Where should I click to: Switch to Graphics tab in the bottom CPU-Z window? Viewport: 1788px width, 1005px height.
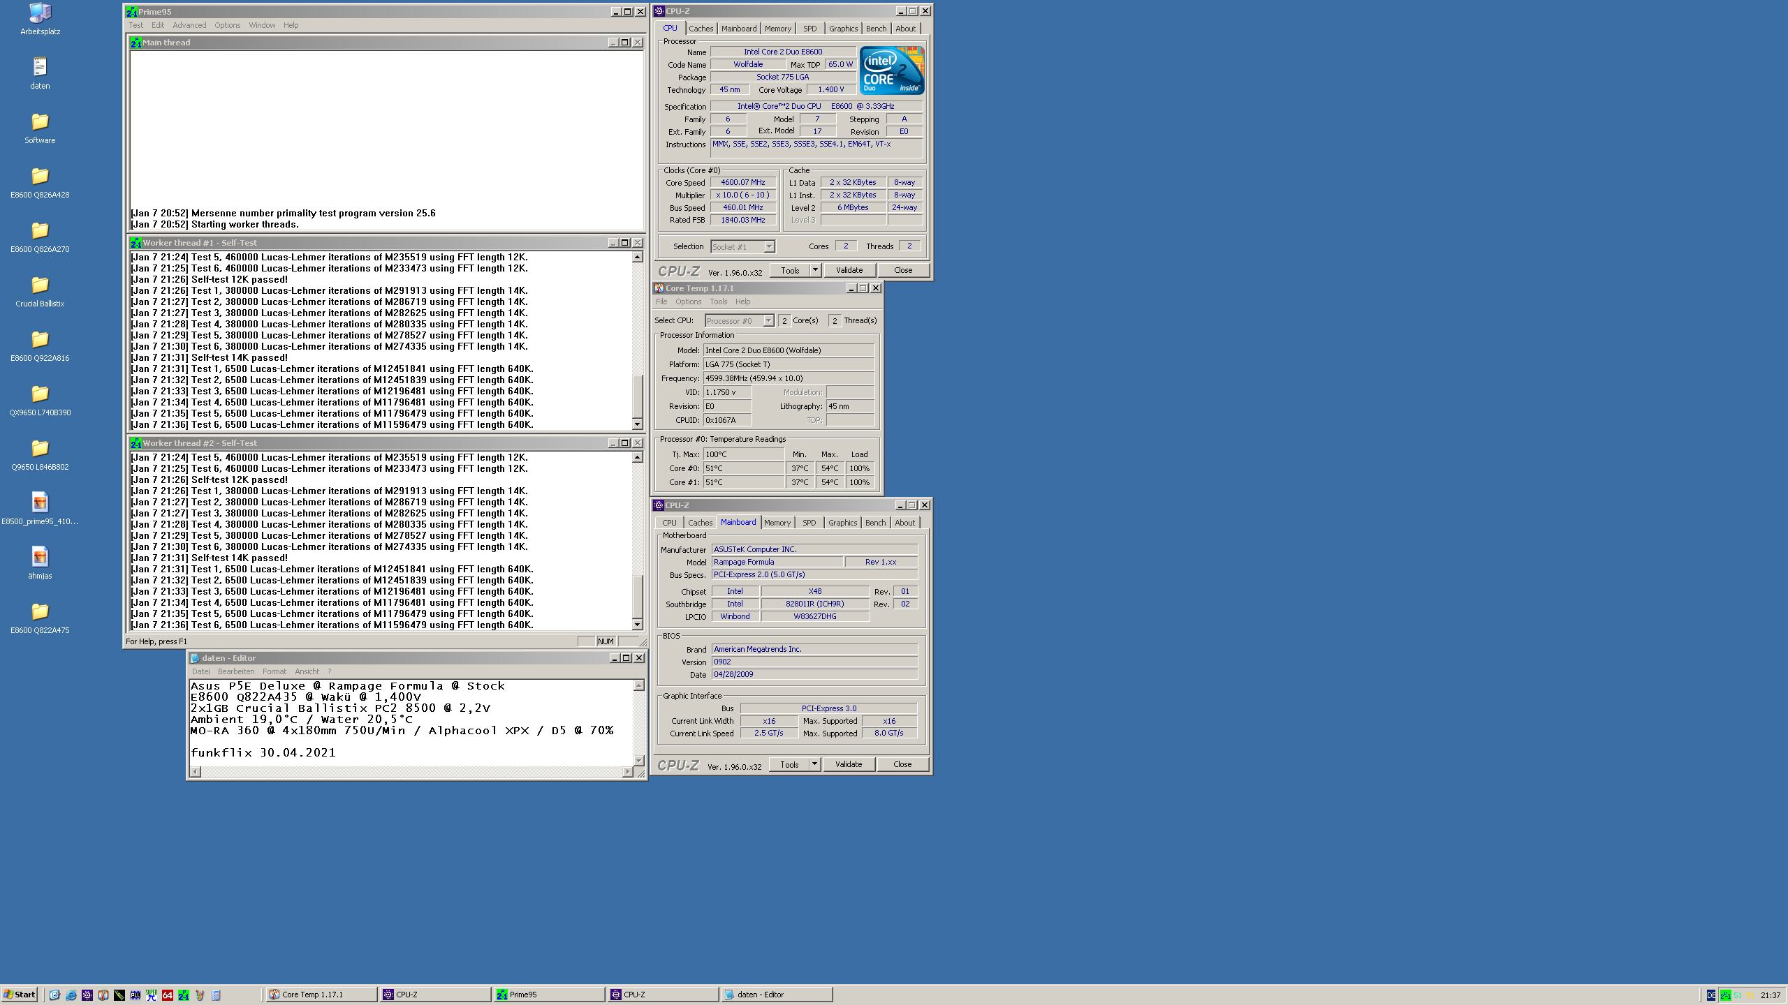(x=842, y=523)
